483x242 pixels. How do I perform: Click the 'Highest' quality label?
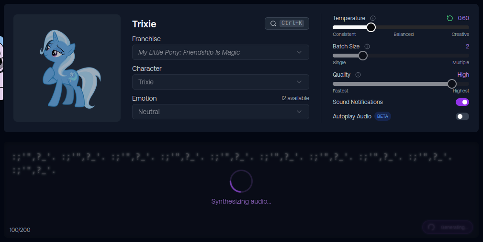[461, 91]
